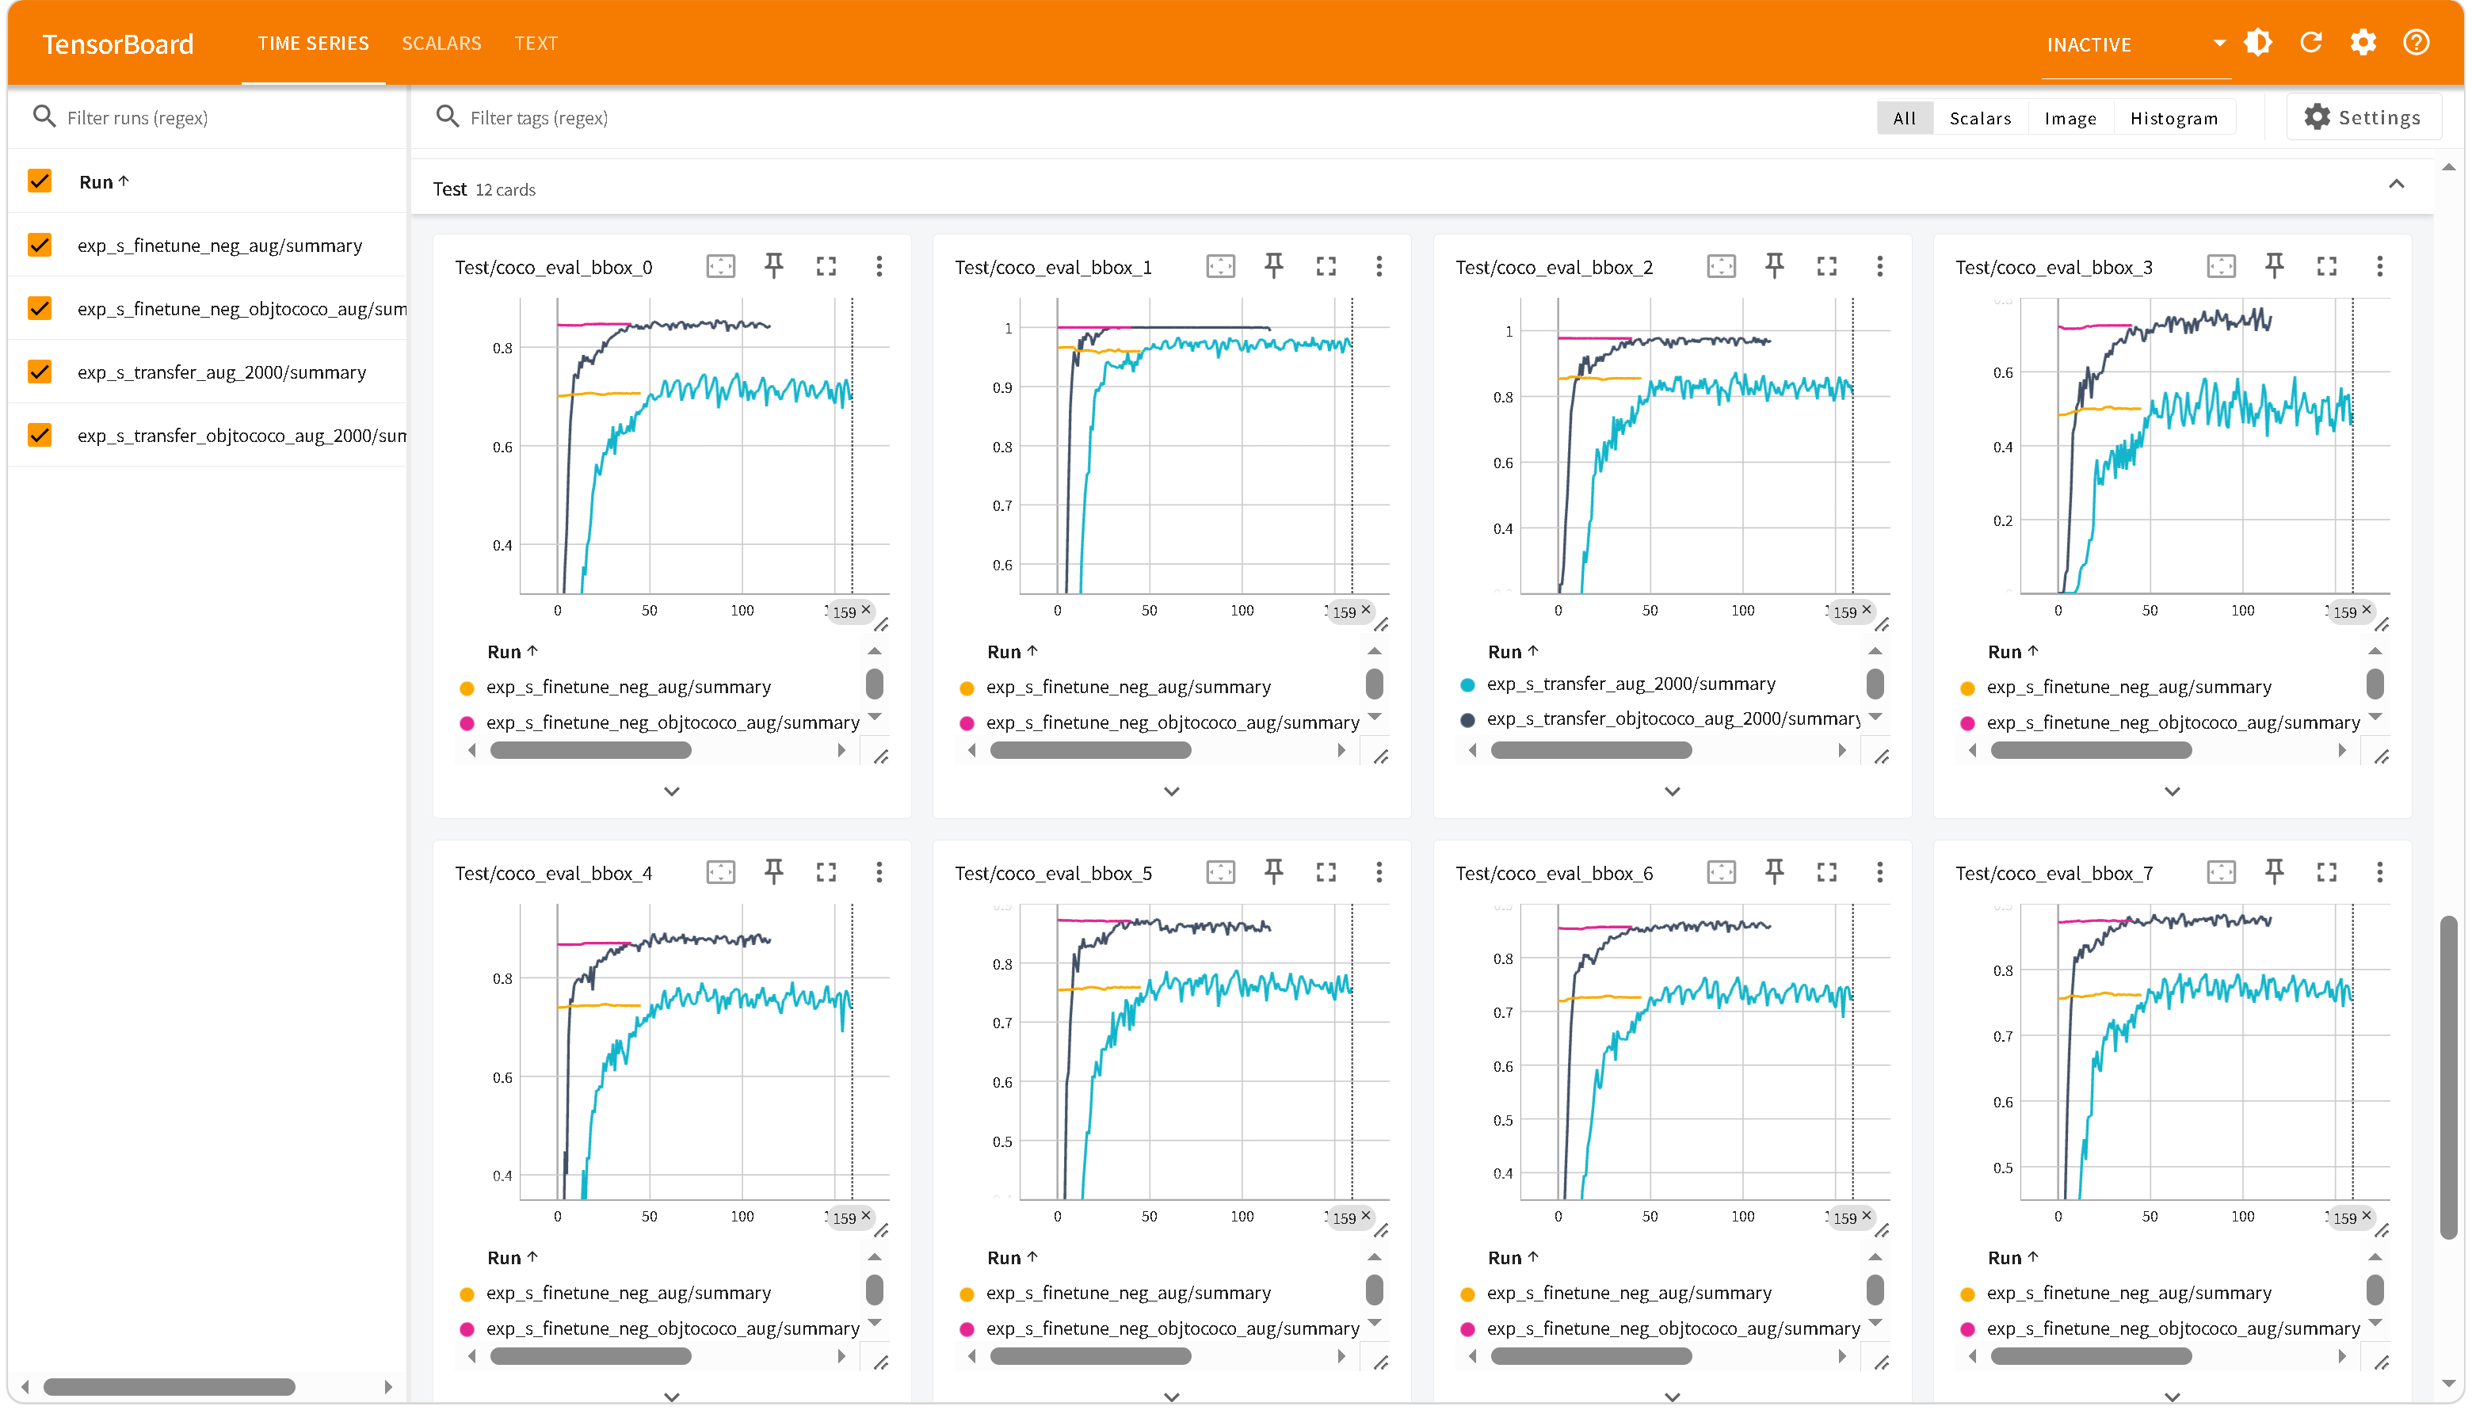Pin the Test/coco_eval_bbox_0 card
Screen dimensions: 2472x1410
click(x=773, y=265)
